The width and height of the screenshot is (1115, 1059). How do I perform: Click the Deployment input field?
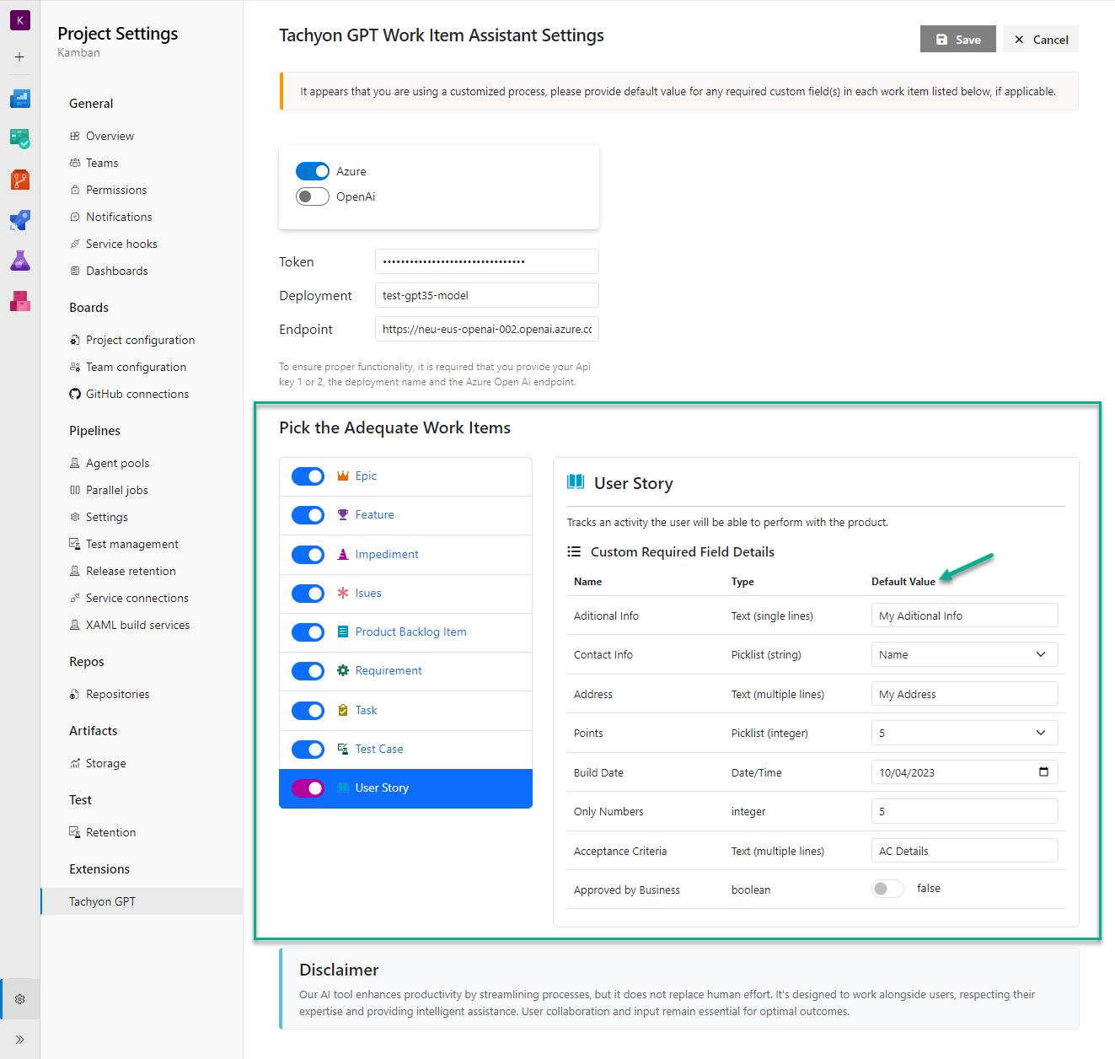[486, 295]
